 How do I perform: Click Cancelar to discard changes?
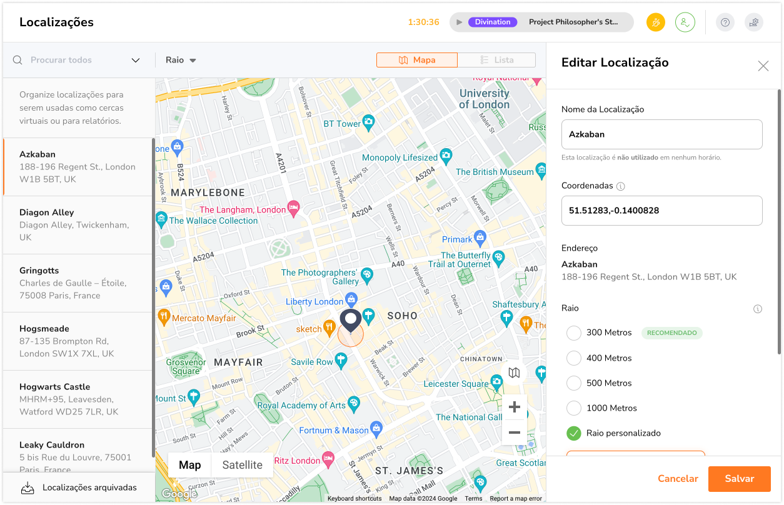(x=678, y=479)
